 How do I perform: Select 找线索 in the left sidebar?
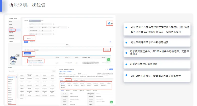coord(11,30)
